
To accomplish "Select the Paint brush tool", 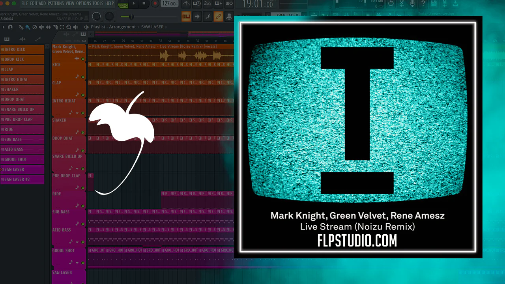I will point(28,27).
